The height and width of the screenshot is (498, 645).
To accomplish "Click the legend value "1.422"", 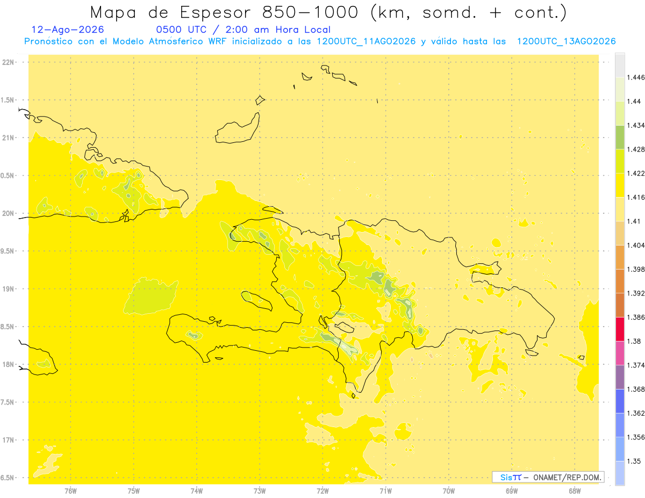I will tap(636, 174).
